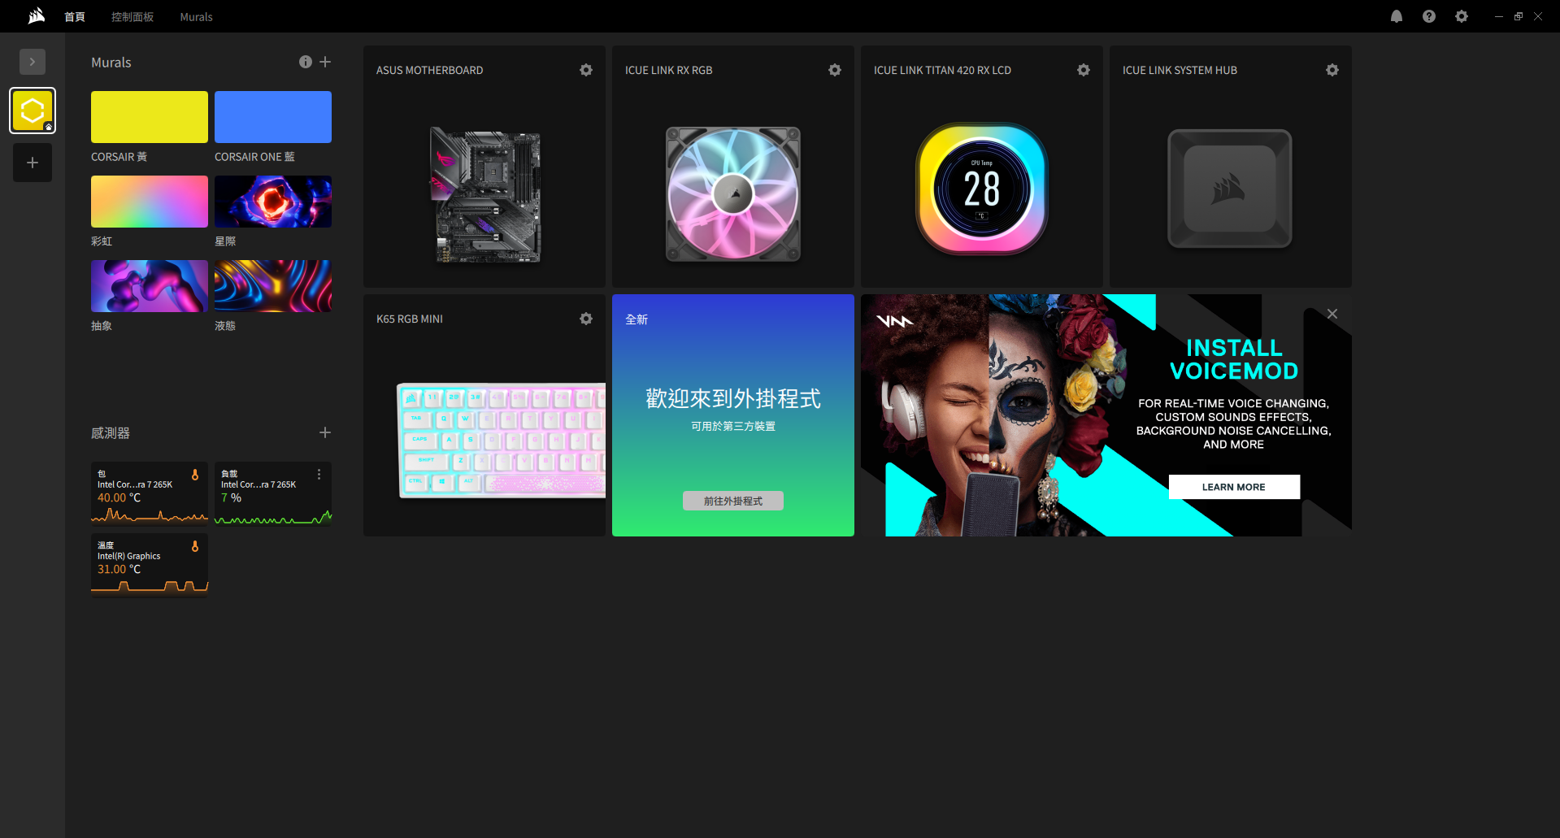Open ICUE LINK SYSTEM HUB gear settings
The width and height of the screenshot is (1560, 838).
(1332, 70)
